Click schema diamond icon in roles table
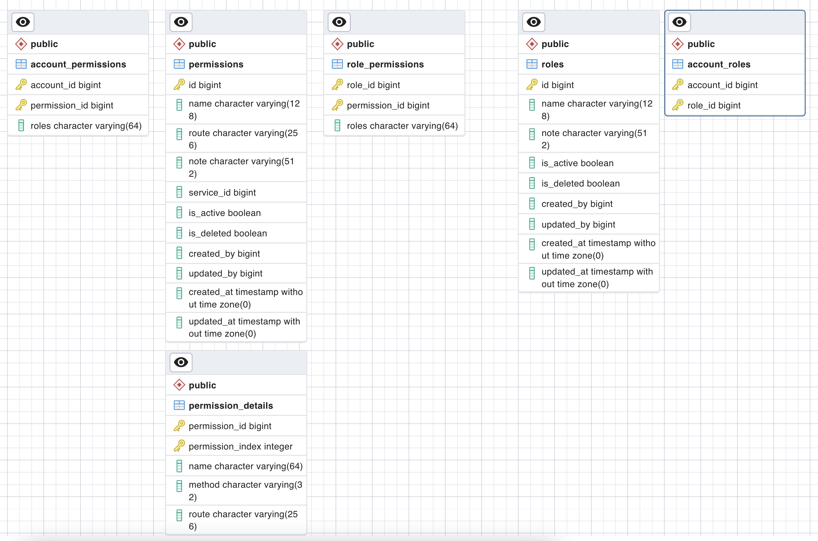The height and width of the screenshot is (541, 818). click(x=532, y=44)
